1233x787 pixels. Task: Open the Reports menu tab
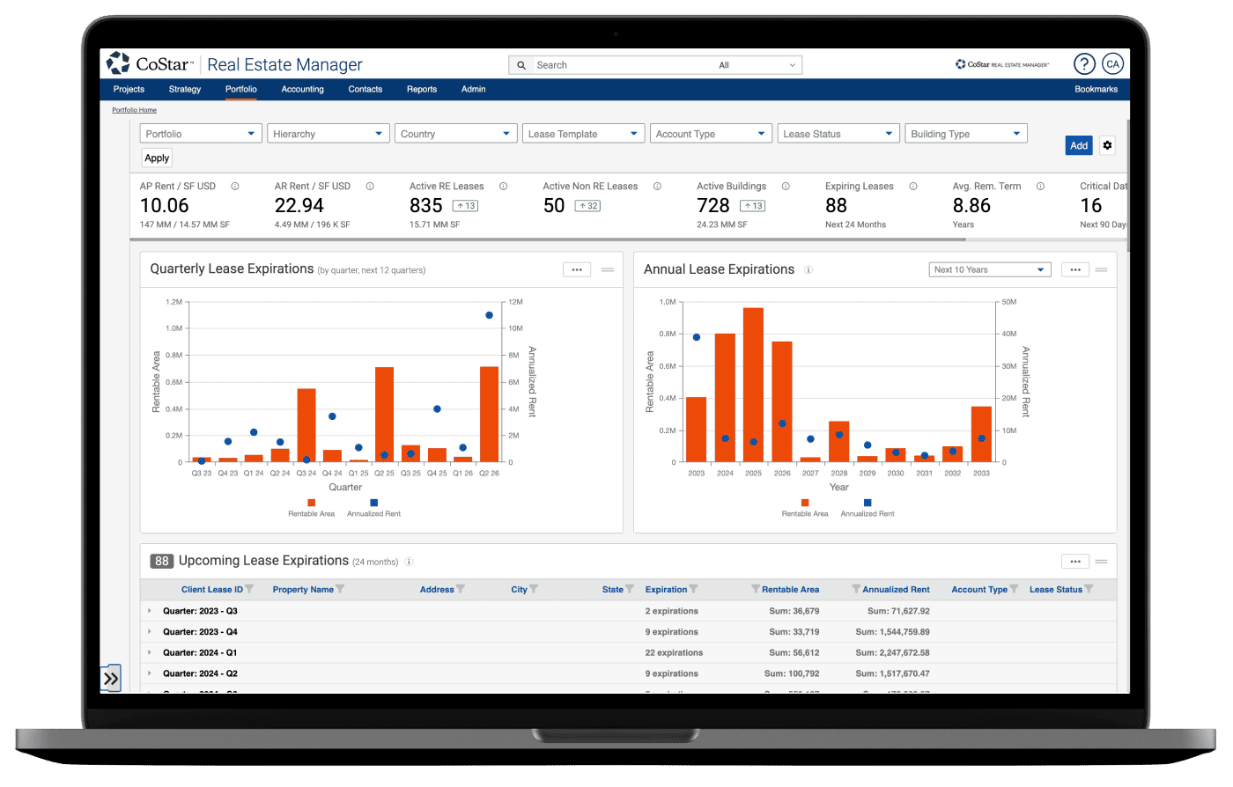pos(422,89)
